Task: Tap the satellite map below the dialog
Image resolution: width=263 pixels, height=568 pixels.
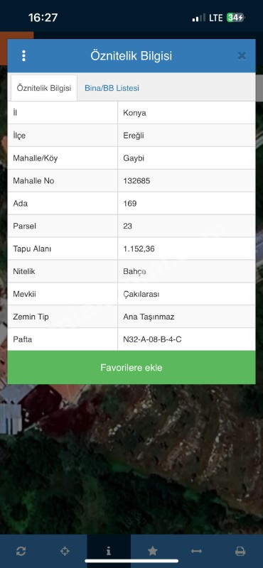Action: coord(131,460)
